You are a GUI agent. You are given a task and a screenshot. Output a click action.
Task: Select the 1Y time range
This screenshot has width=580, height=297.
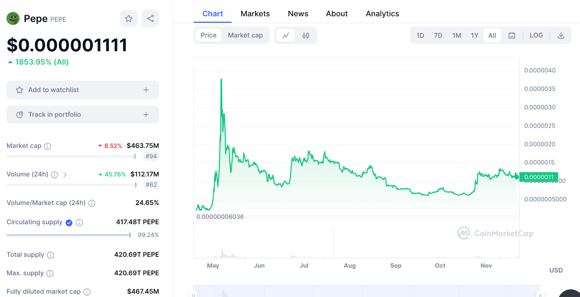pyautogui.click(x=475, y=35)
